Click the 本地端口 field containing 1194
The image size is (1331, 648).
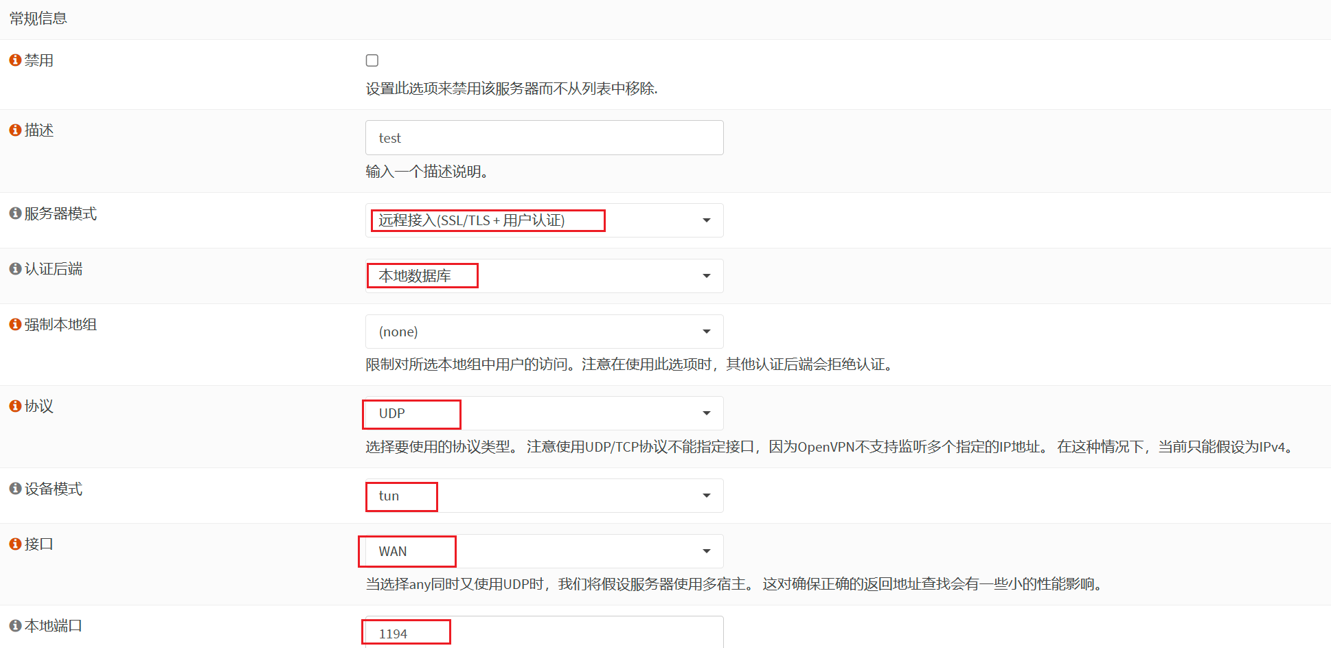tap(544, 633)
